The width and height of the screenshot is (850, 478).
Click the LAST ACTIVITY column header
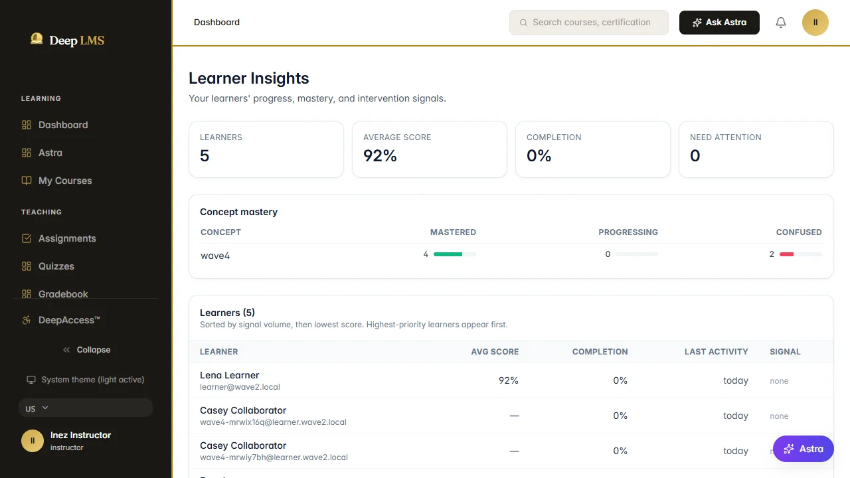[x=717, y=352]
